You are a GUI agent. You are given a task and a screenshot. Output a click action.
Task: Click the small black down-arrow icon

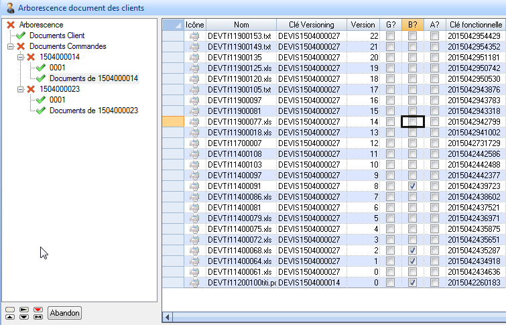pos(24,317)
